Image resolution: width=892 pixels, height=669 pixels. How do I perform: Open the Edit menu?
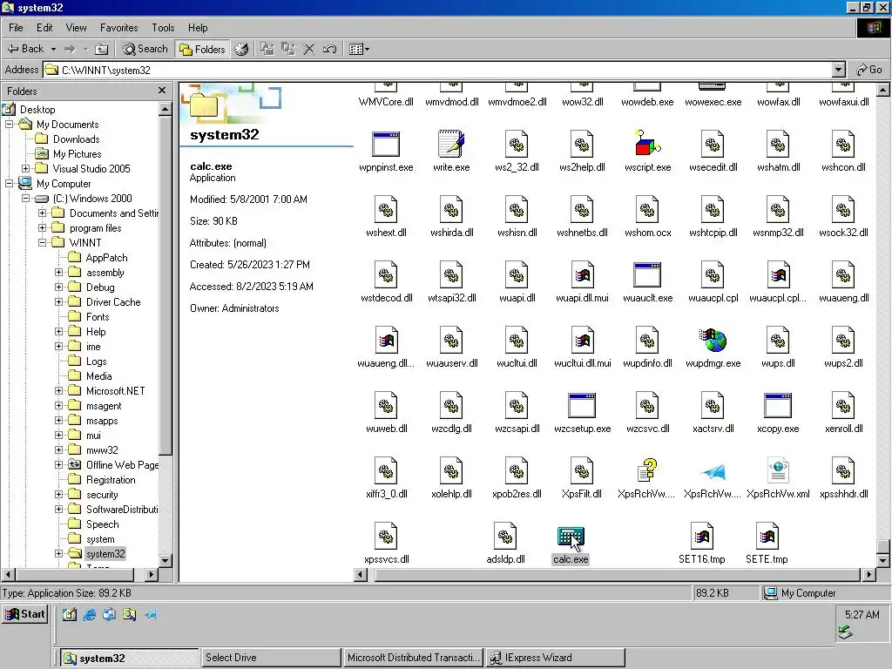[x=44, y=28]
